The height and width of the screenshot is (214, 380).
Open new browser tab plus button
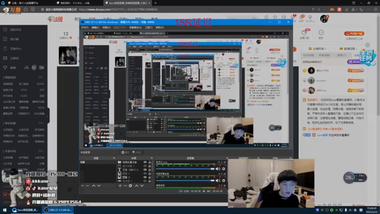[155, 3]
